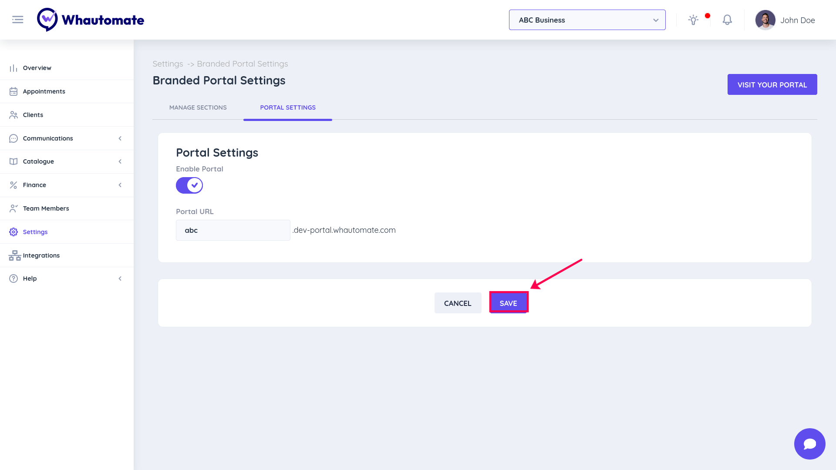Switch to the Manage Sections tab
This screenshot has width=836, height=470.
coord(198,107)
